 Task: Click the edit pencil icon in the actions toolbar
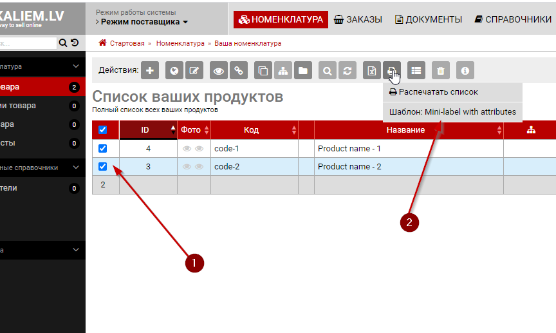click(194, 71)
